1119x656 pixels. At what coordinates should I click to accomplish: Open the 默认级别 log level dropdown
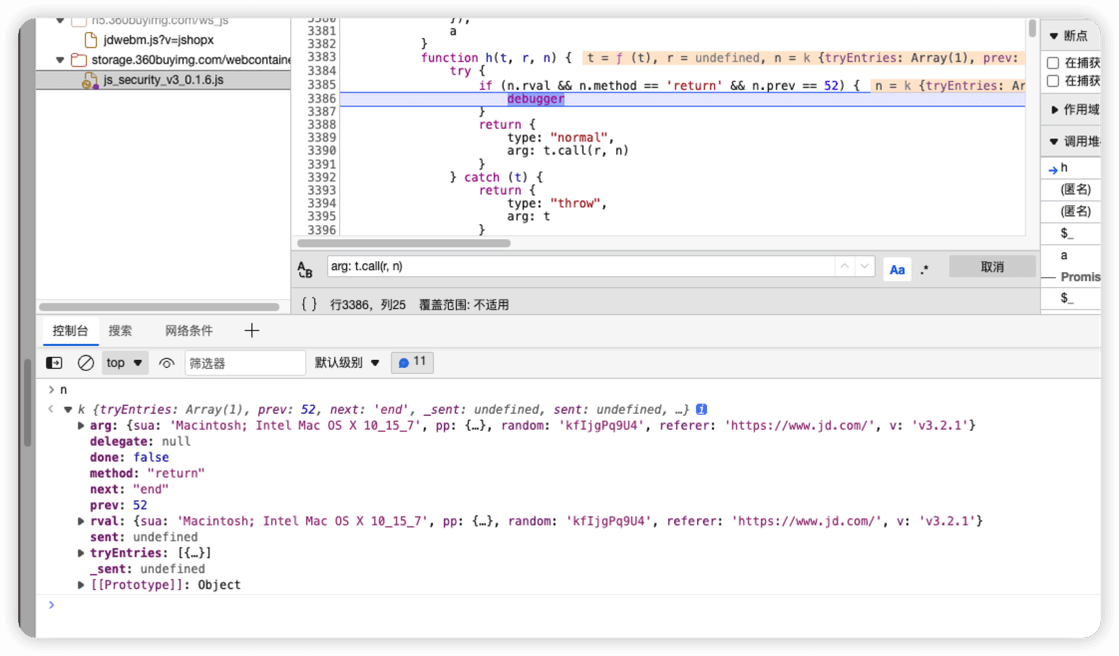(x=347, y=363)
